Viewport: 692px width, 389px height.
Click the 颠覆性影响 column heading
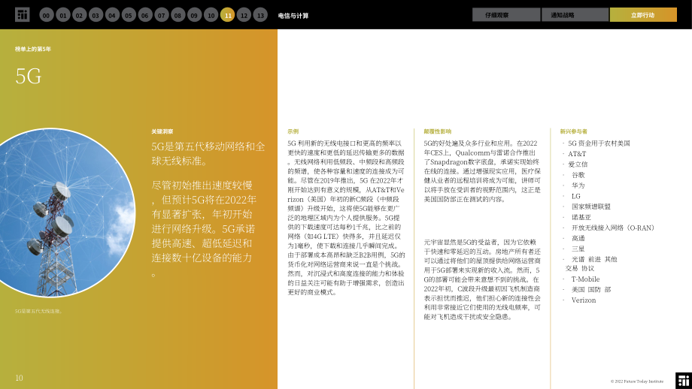tap(437, 131)
